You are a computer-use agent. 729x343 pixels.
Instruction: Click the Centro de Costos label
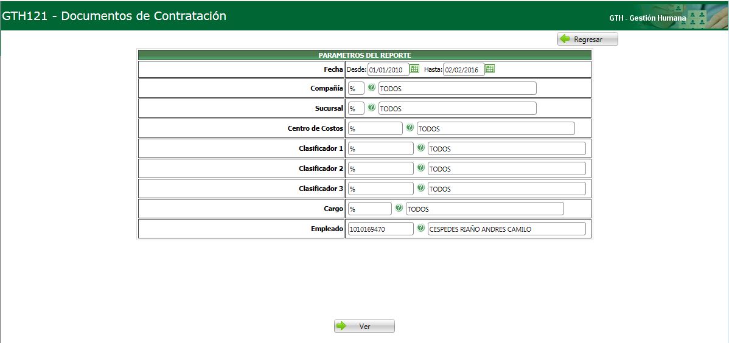(316, 128)
